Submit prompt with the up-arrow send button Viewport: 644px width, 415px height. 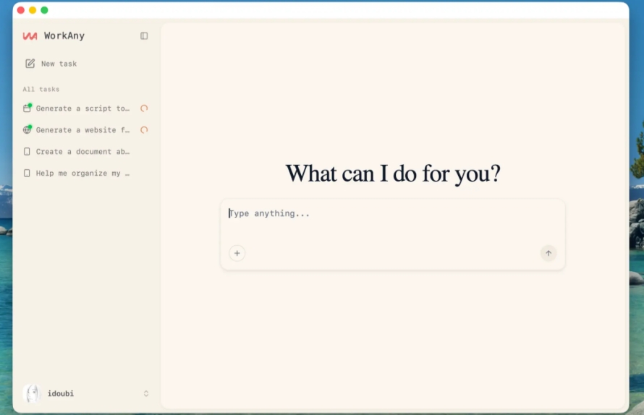pos(548,253)
